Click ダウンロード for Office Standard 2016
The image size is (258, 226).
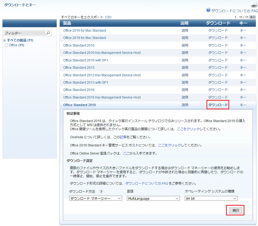218,90
